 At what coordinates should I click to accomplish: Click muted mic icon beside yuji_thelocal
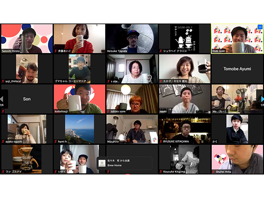[3, 81]
